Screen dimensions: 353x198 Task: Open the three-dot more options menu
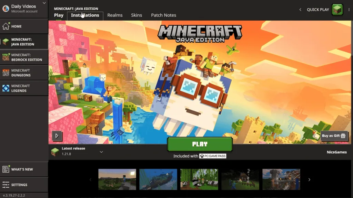tap(349, 10)
